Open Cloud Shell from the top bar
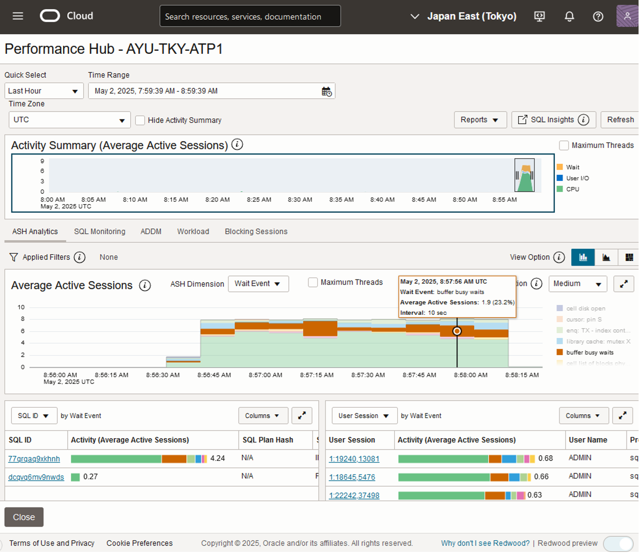Screen dimensions: 639x555 [x=539, y=16]
